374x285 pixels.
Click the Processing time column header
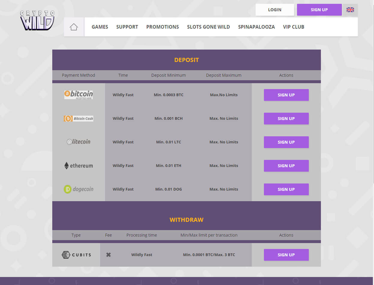(141, 235)
